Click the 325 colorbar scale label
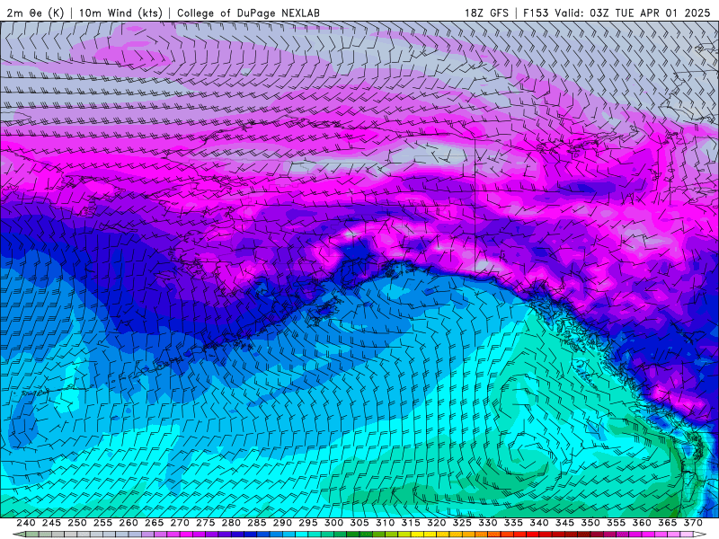 pos(462,523)
